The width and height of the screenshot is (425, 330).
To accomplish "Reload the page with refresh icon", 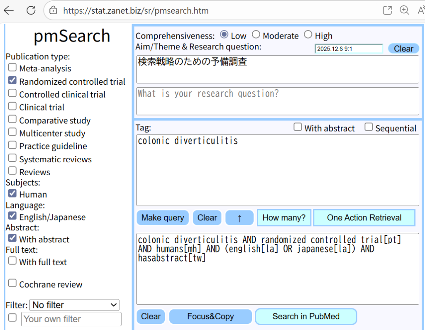I will tap(31, 11).
